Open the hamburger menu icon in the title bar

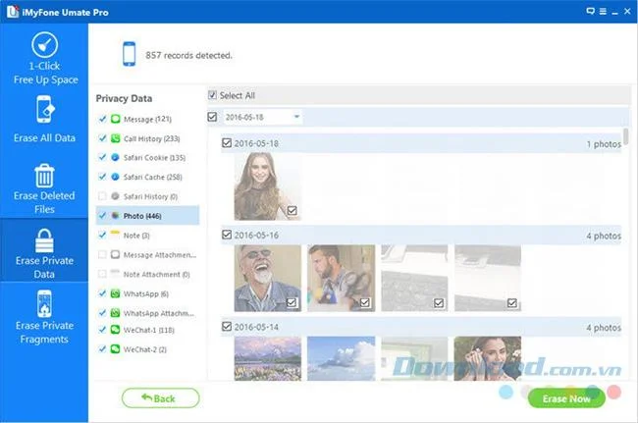point(603,12)
